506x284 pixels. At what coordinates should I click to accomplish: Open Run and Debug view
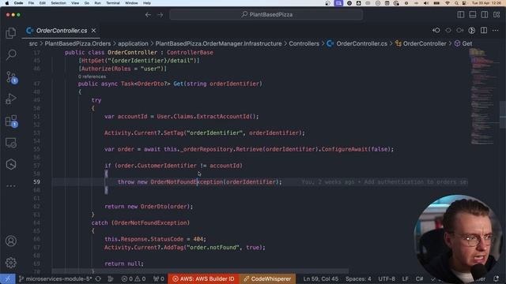coord(11,99)
